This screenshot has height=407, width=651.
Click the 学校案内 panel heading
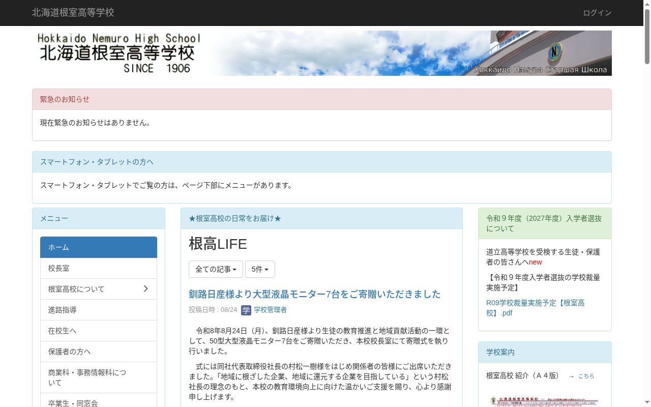tap(545, 352)
